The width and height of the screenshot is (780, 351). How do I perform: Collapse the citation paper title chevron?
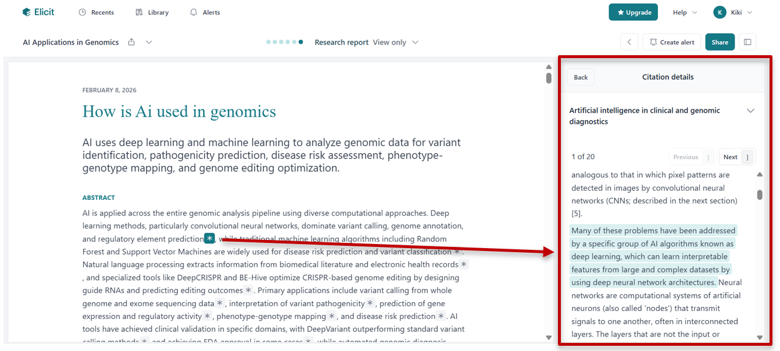[750, 110]
